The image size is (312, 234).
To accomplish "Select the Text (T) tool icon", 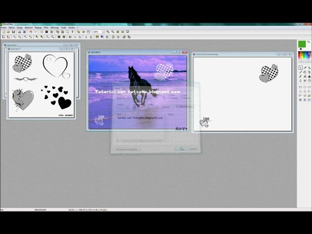I will point(72,32).
